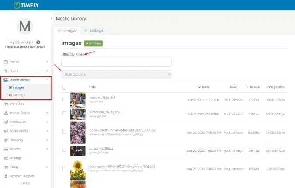295x188 pixels.
Task: Click the Settings tab gears icon
Action: coord(86,31)
